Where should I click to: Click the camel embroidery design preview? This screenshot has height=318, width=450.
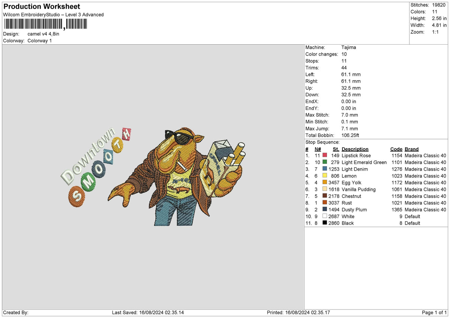pyautogui.click(x=177, y=176)
